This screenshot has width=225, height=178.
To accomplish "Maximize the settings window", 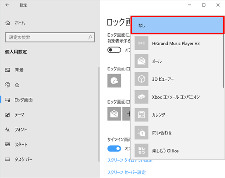I will pos(204,5).
